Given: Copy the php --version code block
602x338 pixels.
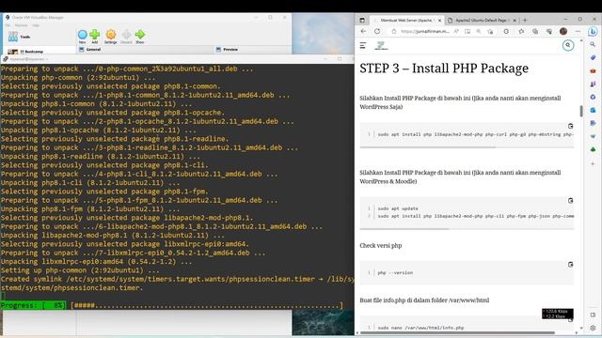Looking at the screenshot, I should 570,265.
